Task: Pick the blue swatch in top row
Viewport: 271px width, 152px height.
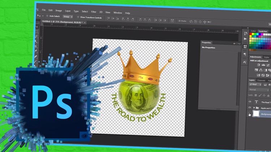Action: click(x=259, y=35)
